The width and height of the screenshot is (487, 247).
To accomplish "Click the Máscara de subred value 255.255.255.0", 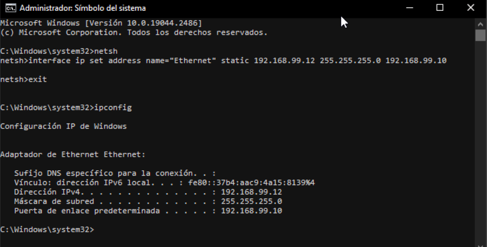I will click(x=251, y=201).
